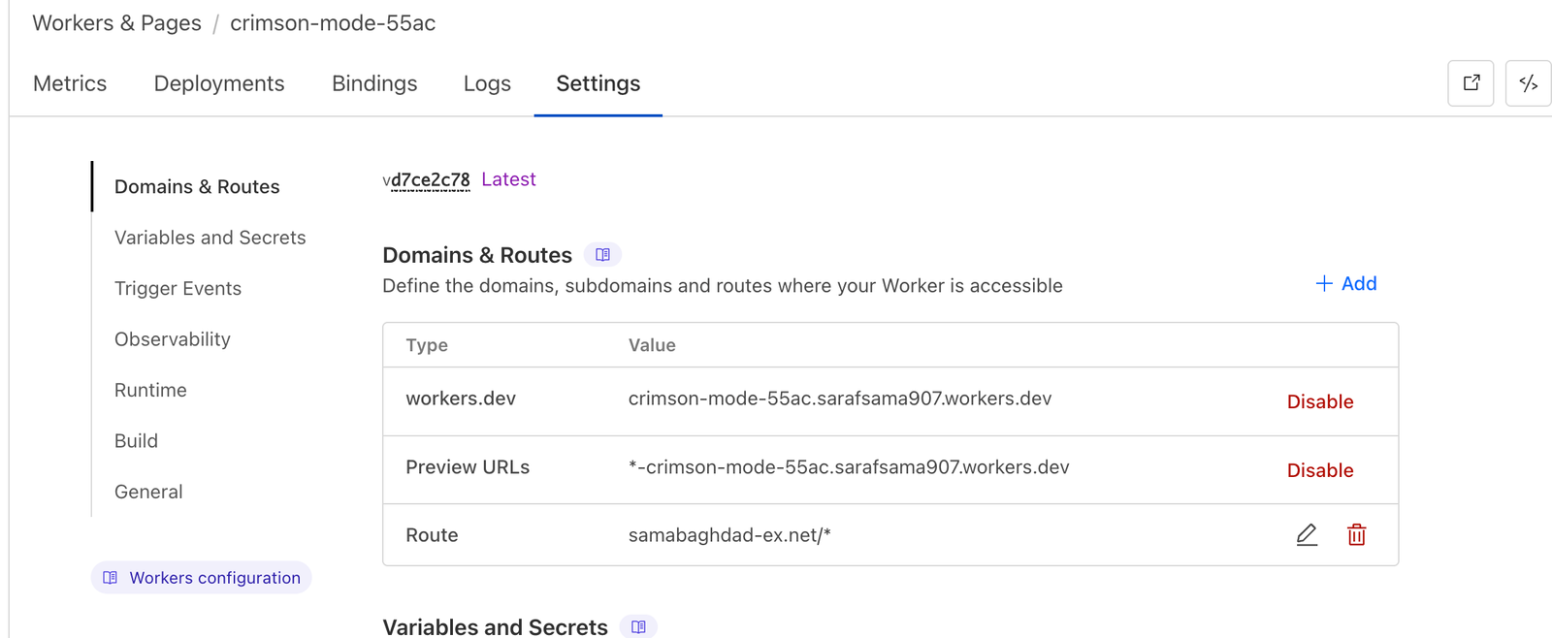
Task: Switch to the Metrics tab
Action: (70, 84)
